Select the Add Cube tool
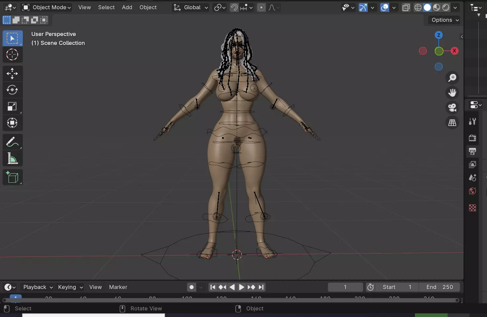This screenshot has height=317, width=487. coord(13,177)
